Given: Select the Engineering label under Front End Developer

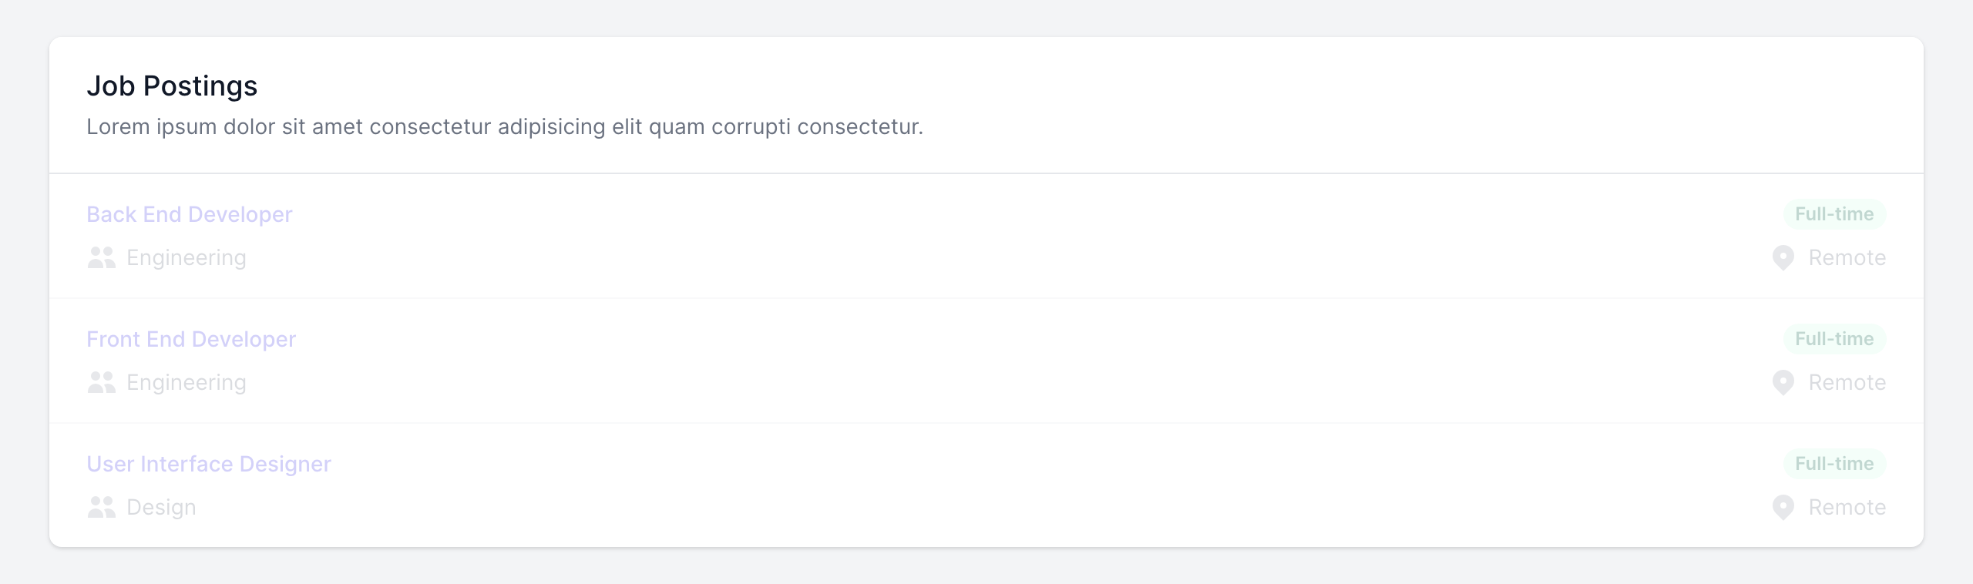Looking at the screenshot, I should [x=187, y=382].
